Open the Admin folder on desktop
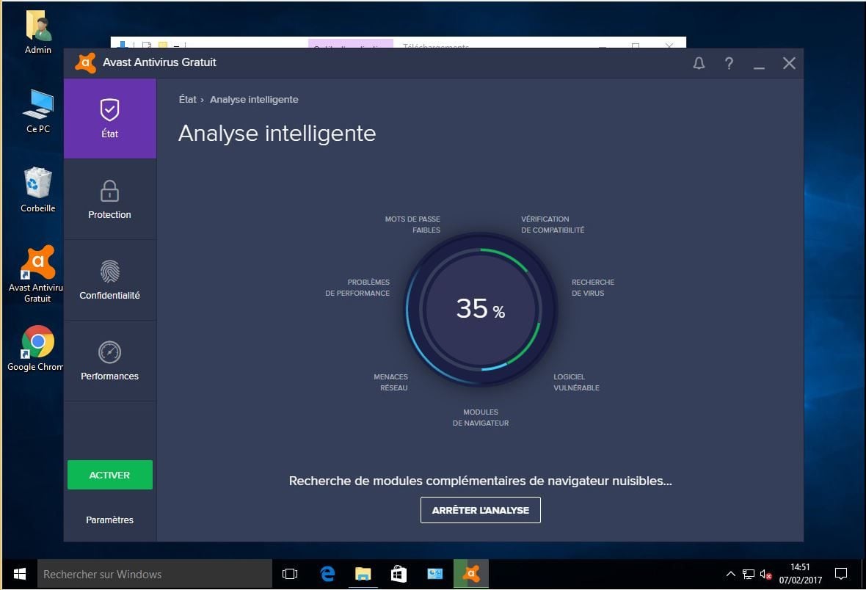This screenshot has width=866, height=590. pos(38,32)
